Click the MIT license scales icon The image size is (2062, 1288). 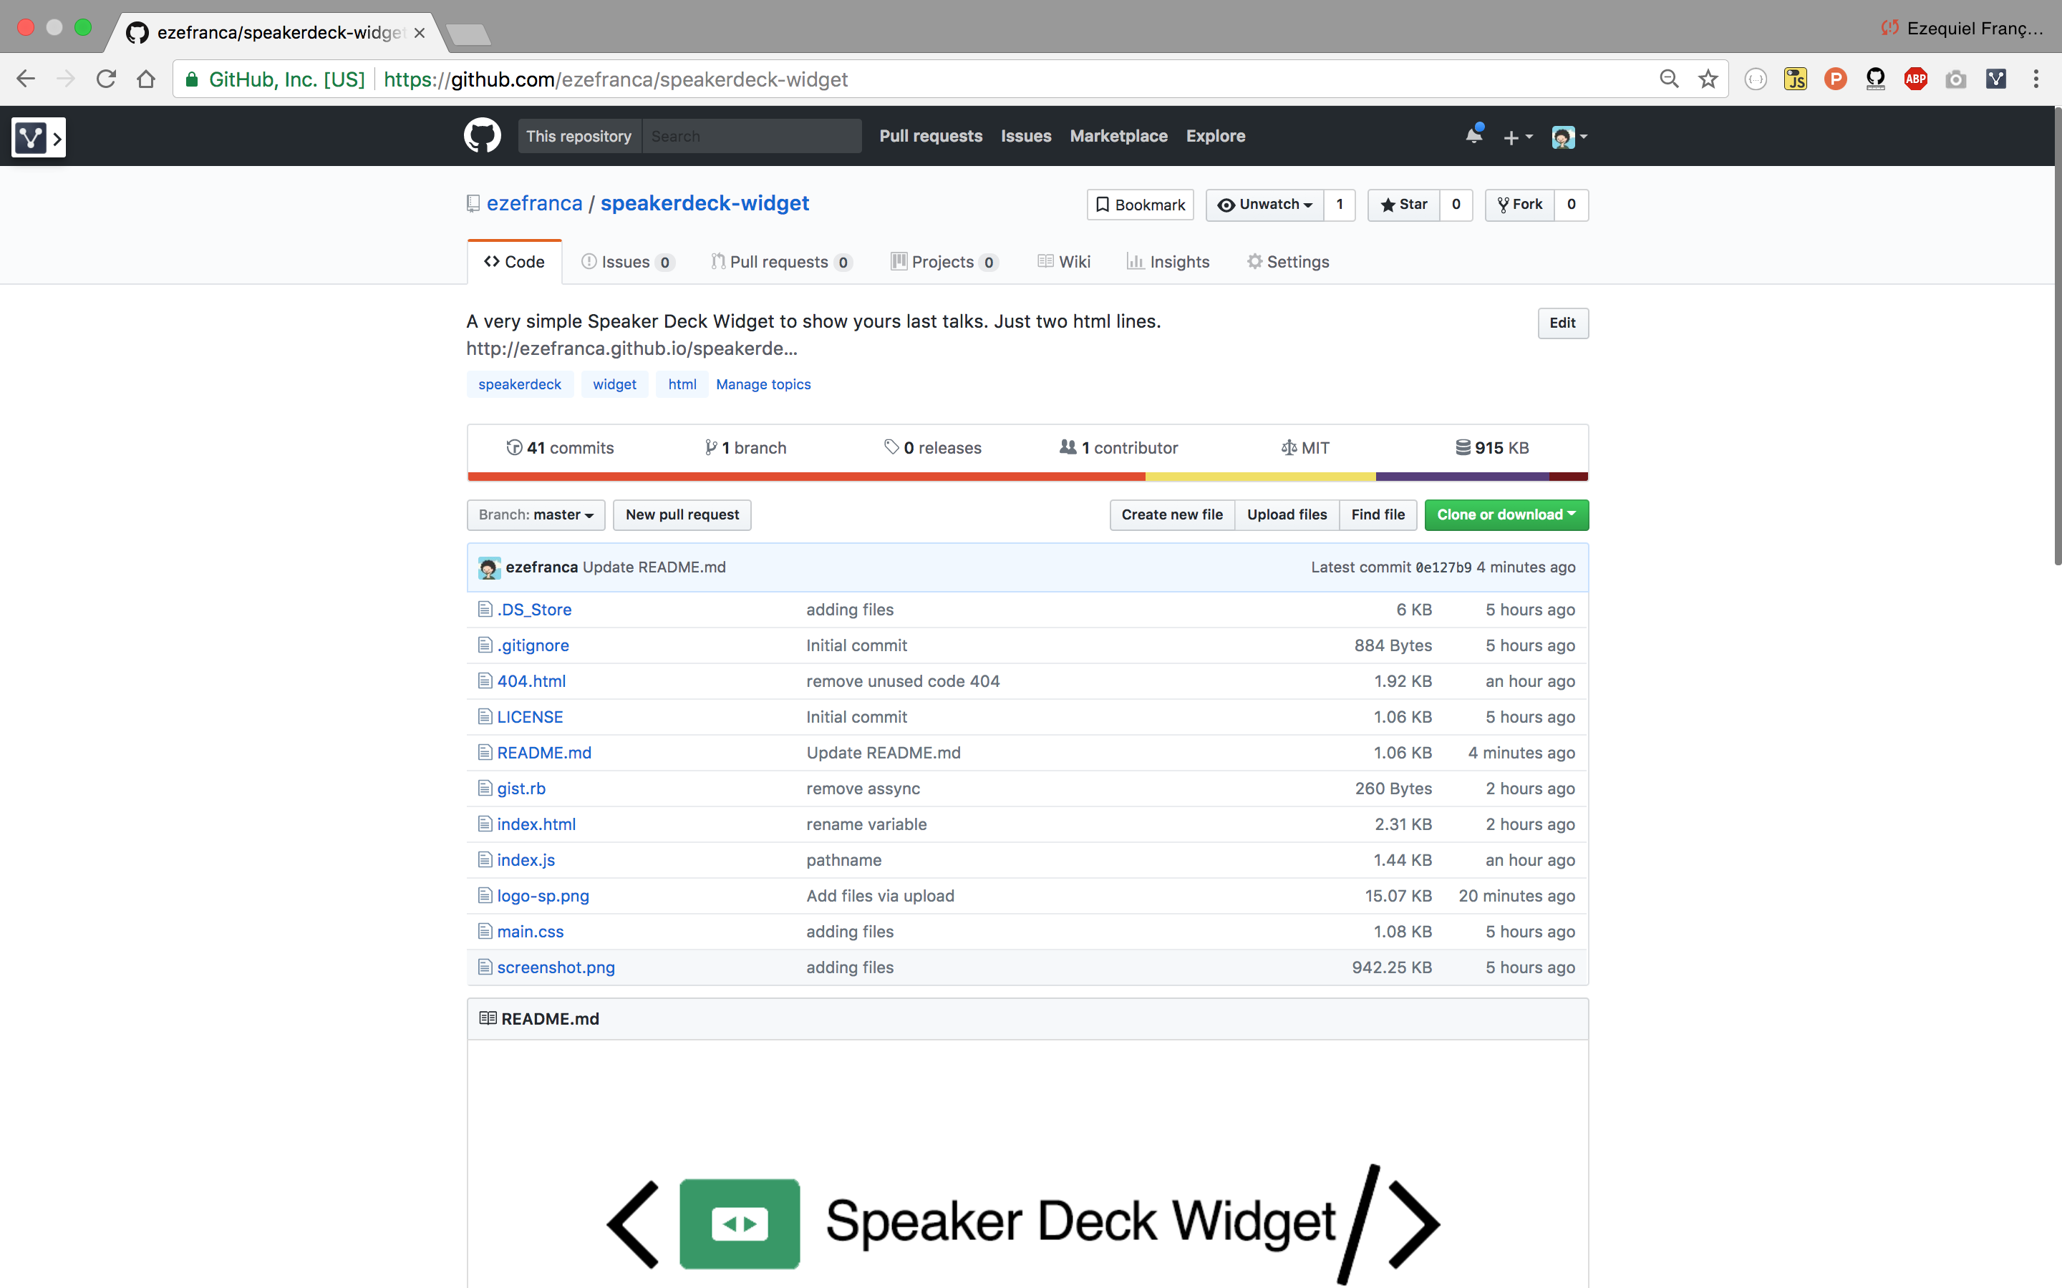pos(1289,447)
